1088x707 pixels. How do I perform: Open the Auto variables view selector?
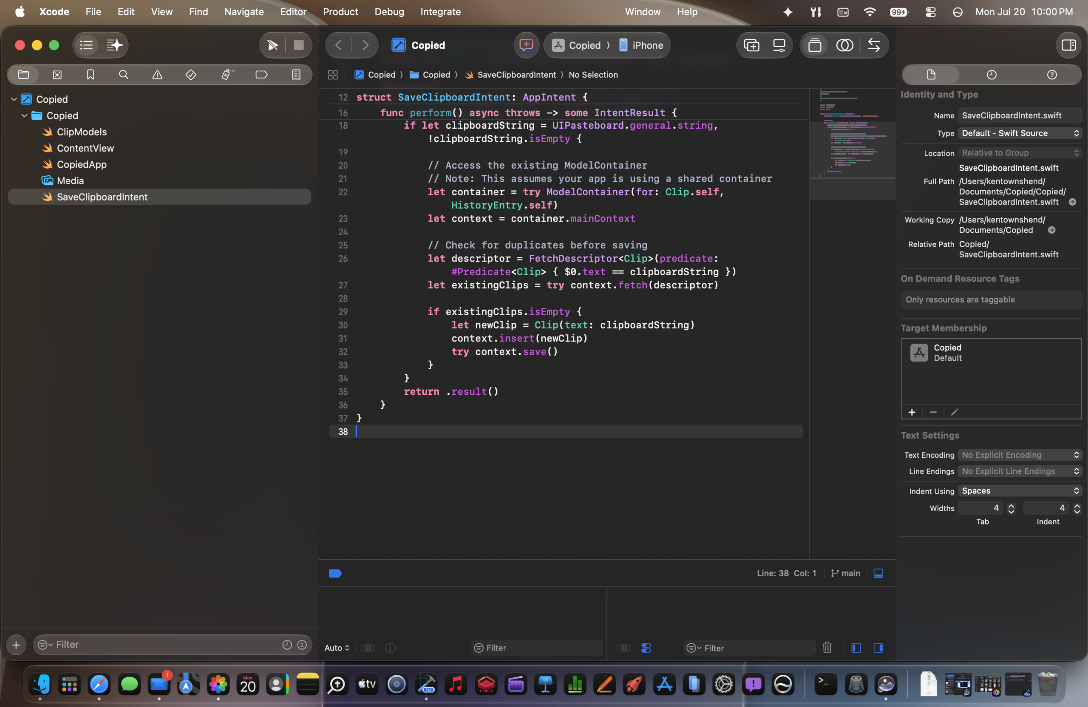pyautogui.click(x=337, y=648)
